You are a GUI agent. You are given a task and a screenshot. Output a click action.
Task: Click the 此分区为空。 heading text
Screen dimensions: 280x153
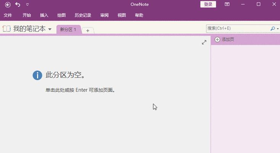(x=65, y=75)
